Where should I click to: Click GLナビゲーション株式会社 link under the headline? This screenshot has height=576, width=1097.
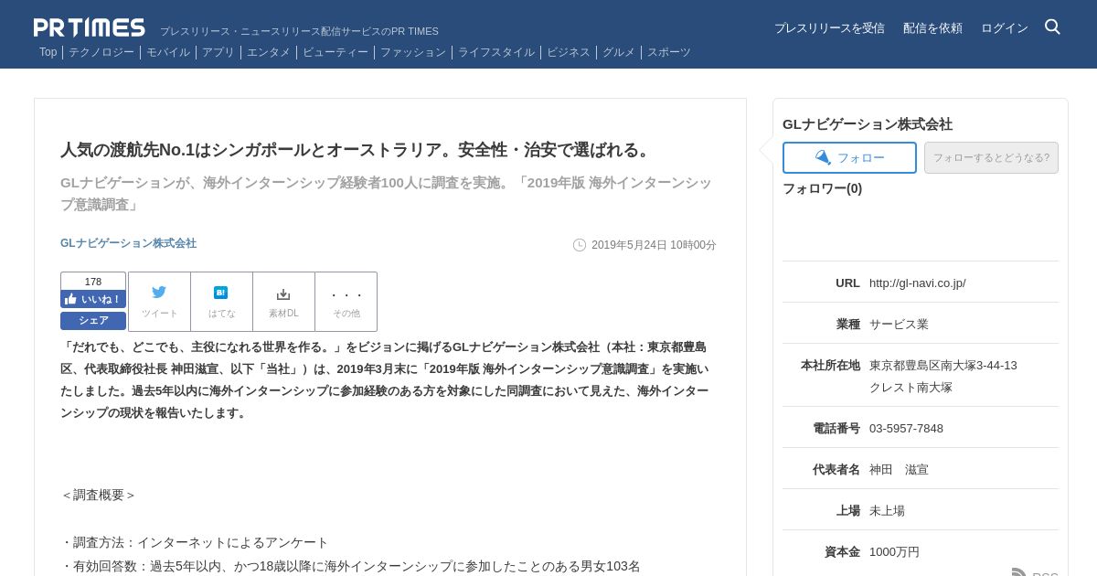[x=128, y=243]
